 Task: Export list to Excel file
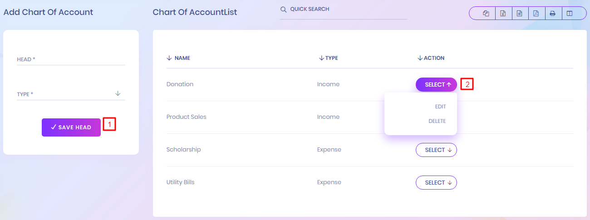click(x=503, y=14)
